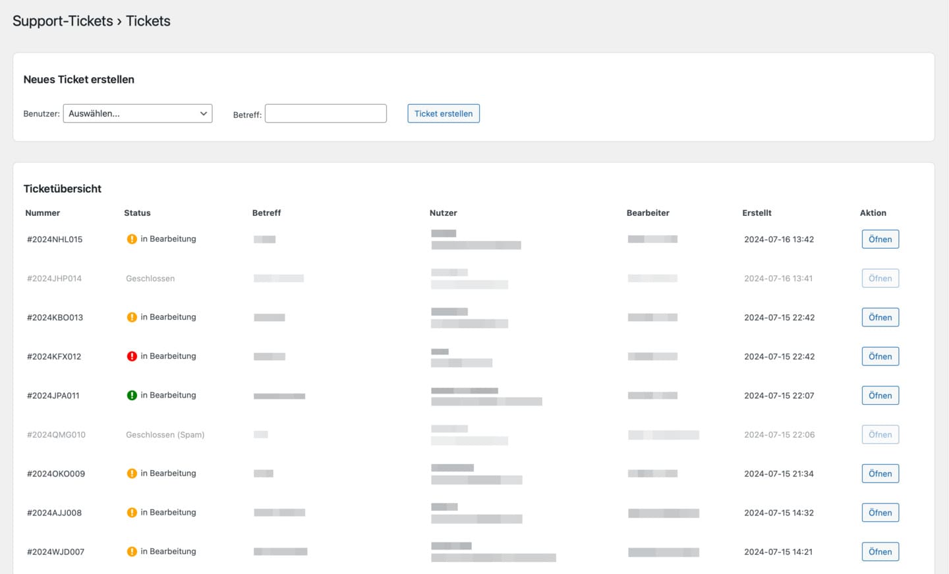Open ticket #2024JPA011 via Öfnen
The width and height of the screenshot is (949, 574).
click(x=880, y=396)
